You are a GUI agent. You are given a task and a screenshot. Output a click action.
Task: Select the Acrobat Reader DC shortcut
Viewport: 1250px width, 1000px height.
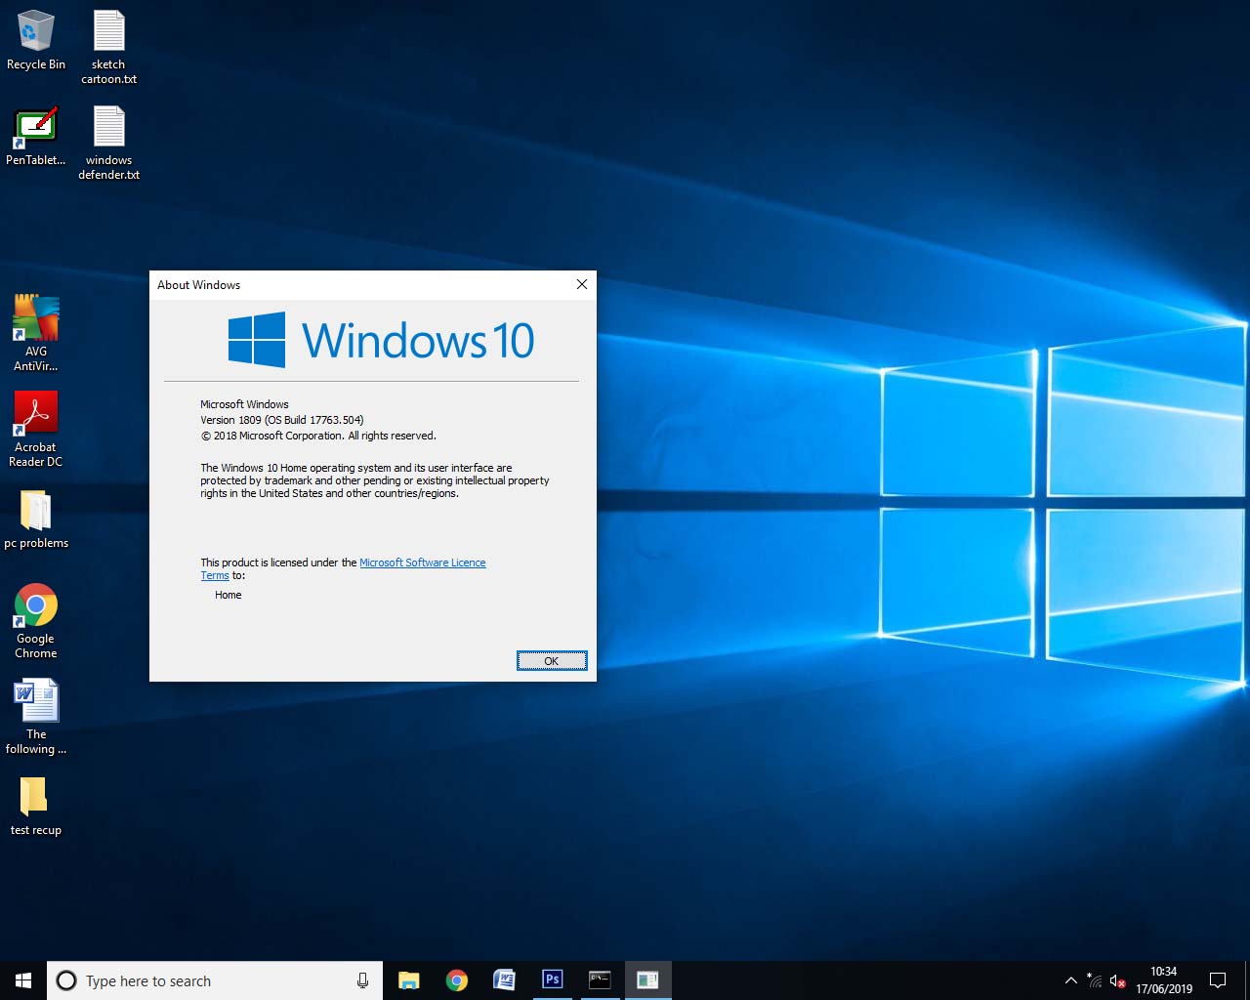pos(36,429)
